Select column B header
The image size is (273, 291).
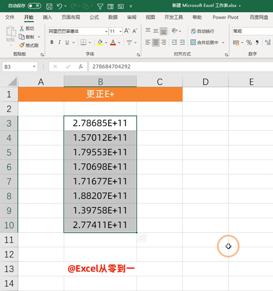pos(100,82)
